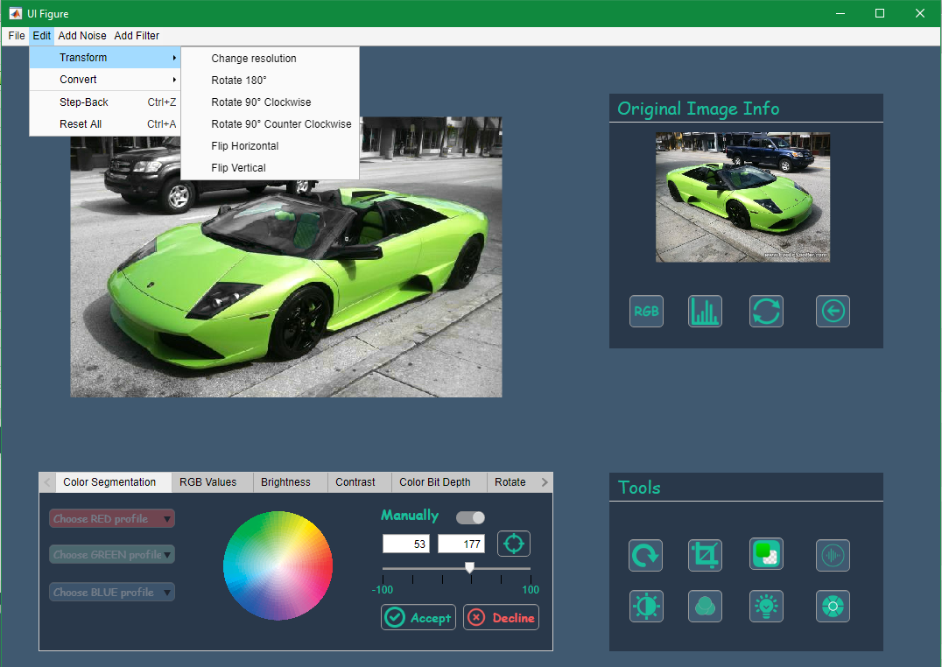Show histogram using the bar chart icon
The height and width of the screenshot is (667, 942).
tap(705, 312)
